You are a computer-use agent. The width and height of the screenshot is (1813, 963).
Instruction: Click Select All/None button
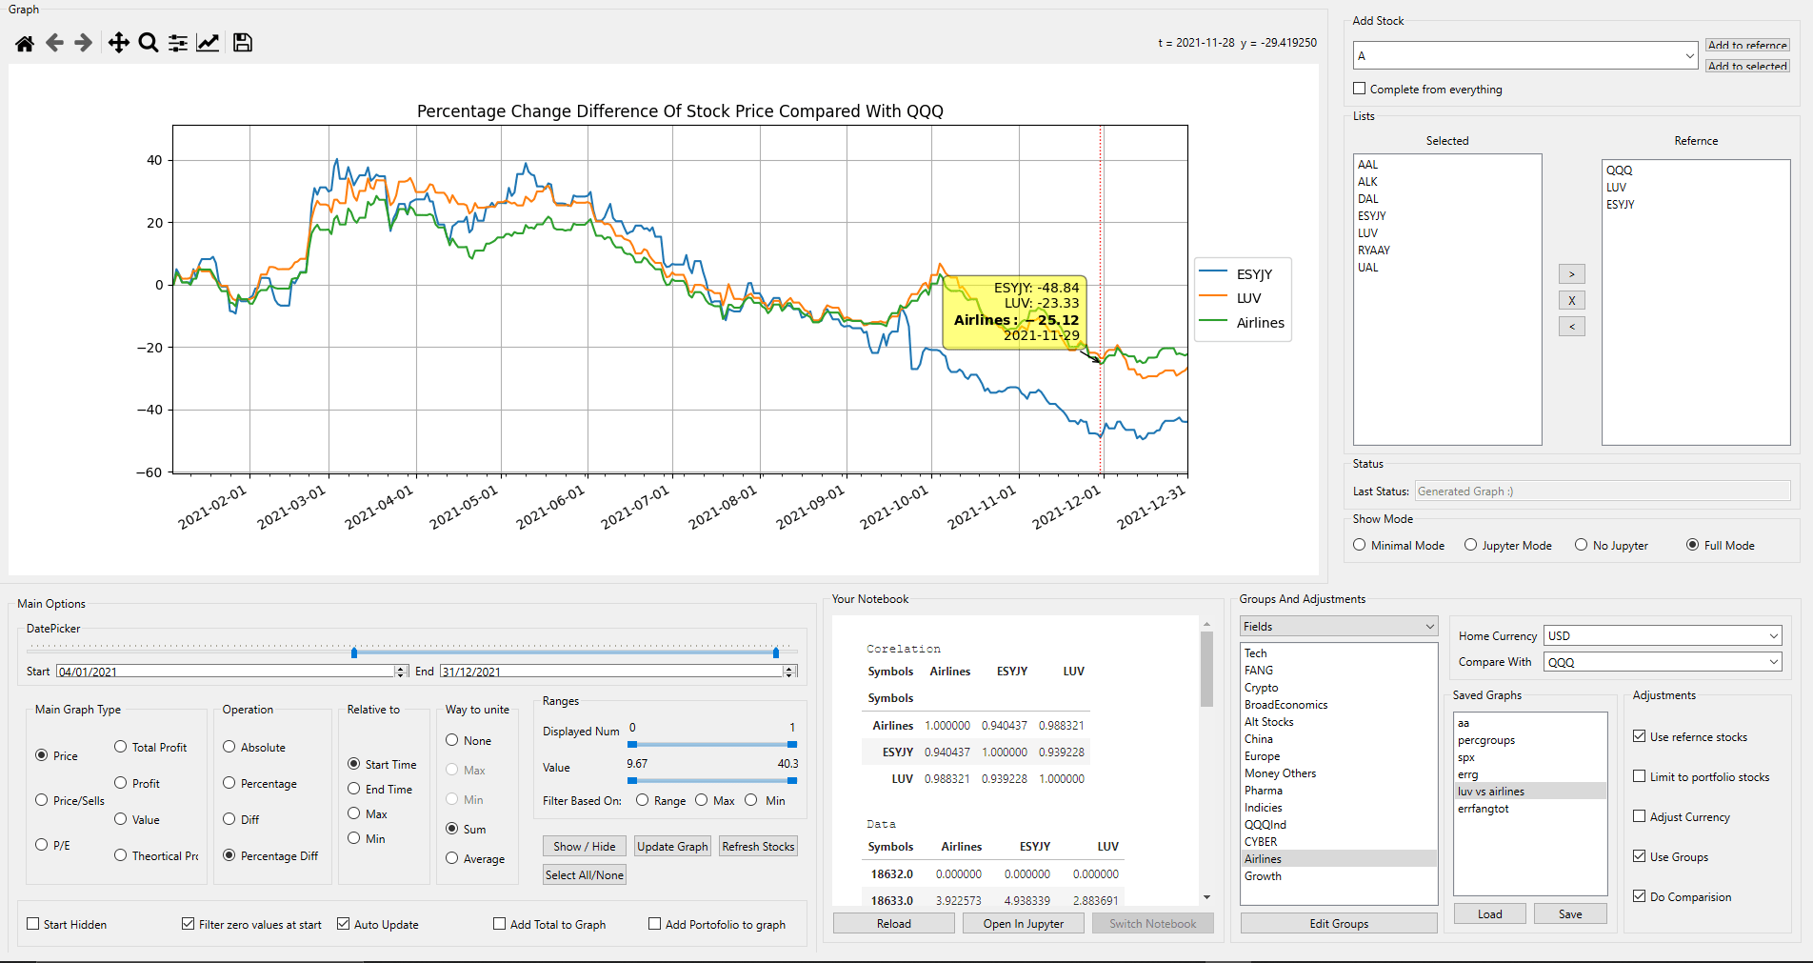pos(585,874)
